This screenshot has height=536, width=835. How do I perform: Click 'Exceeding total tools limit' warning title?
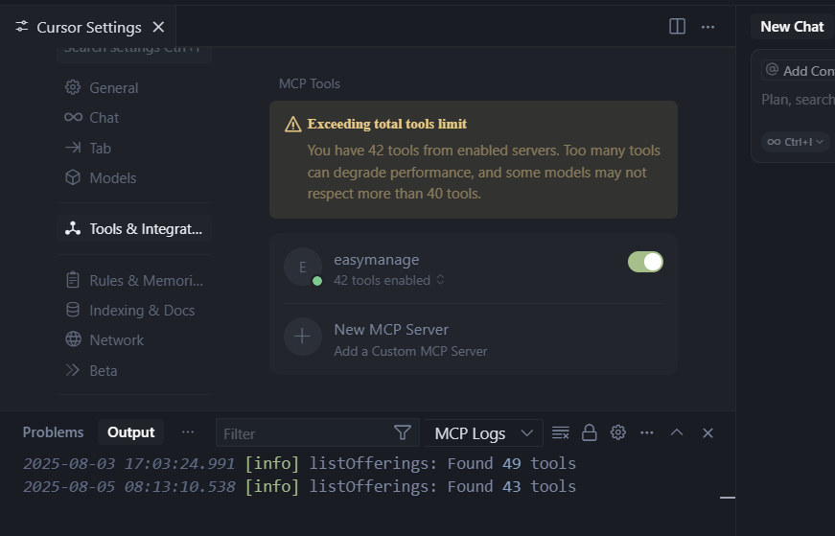[x=387, y=124]
